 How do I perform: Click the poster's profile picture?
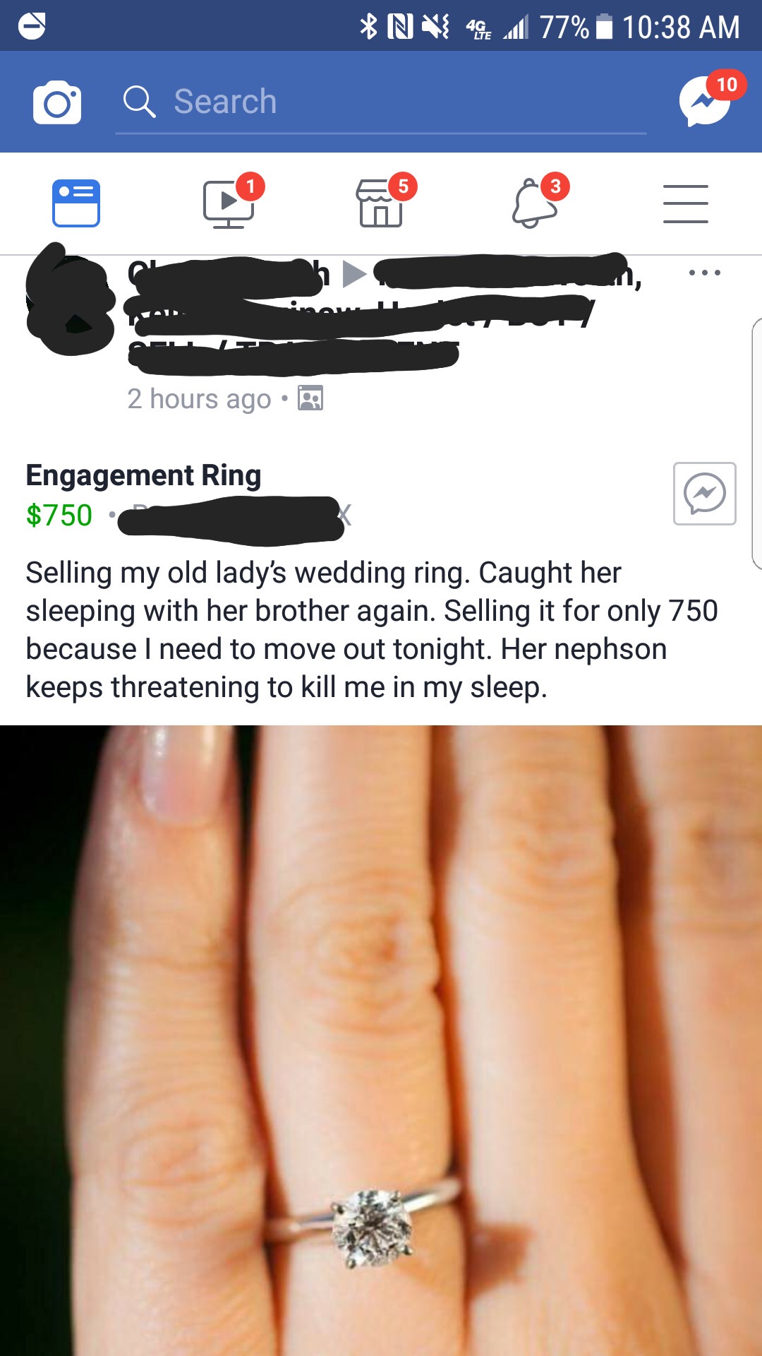coord(70,298)
